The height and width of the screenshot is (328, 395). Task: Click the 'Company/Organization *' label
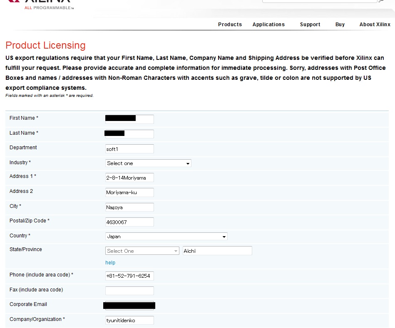point(37,319)
